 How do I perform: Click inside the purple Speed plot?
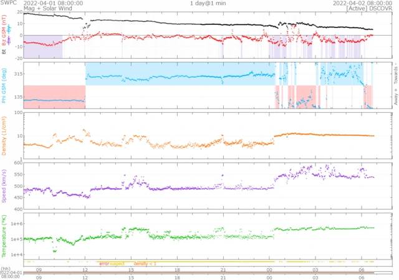(x=208, y=186)
